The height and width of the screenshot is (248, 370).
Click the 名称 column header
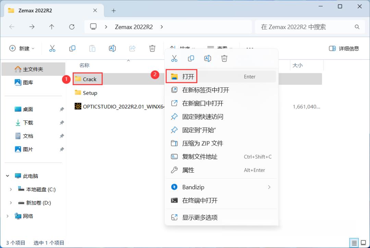[84, 65]
